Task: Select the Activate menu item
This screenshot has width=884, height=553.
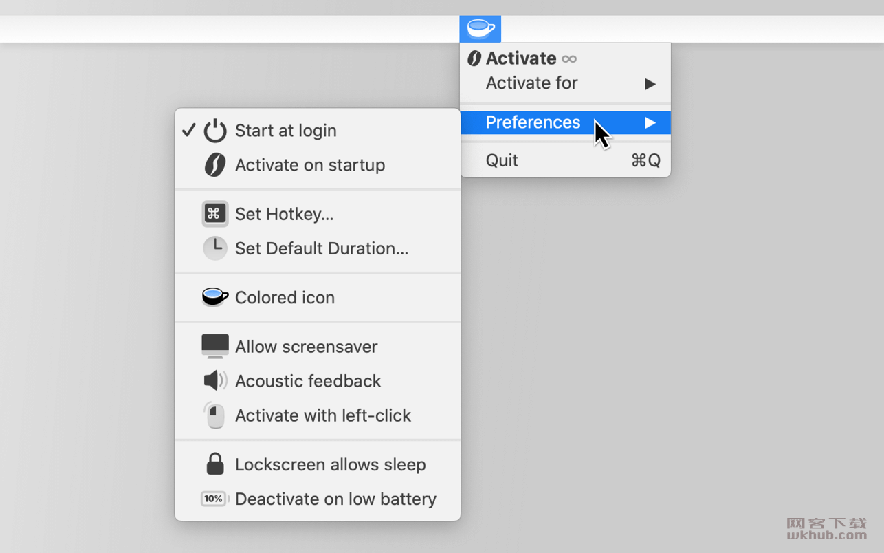Action: click(565, 58)
